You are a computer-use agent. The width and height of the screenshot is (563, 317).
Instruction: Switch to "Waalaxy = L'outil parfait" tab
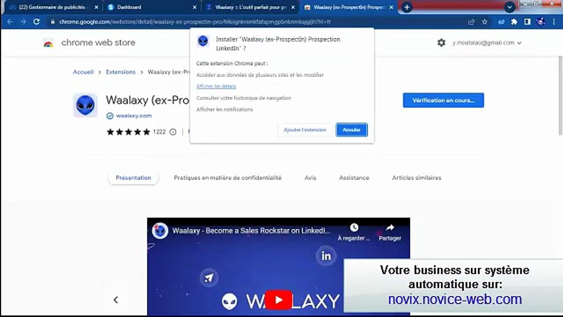tap(250, 7)
